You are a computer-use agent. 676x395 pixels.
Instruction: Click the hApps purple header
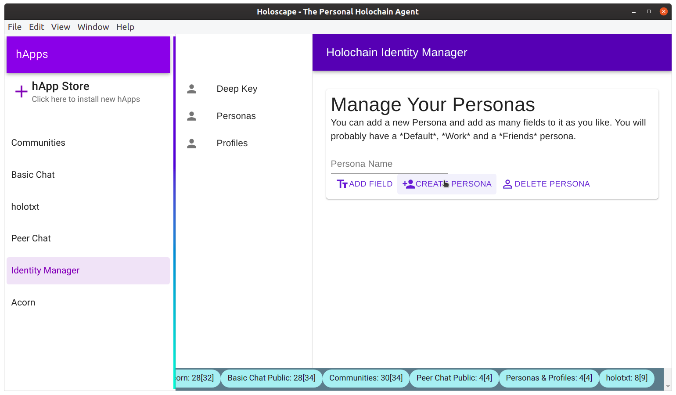click(88, 54)
